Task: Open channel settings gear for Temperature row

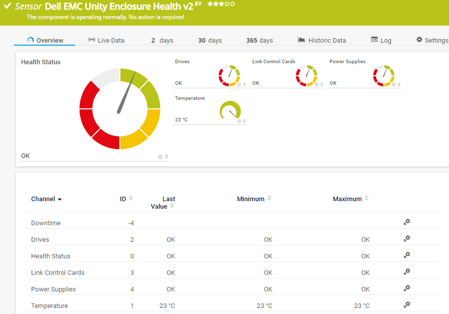Action: pos(407,305)
